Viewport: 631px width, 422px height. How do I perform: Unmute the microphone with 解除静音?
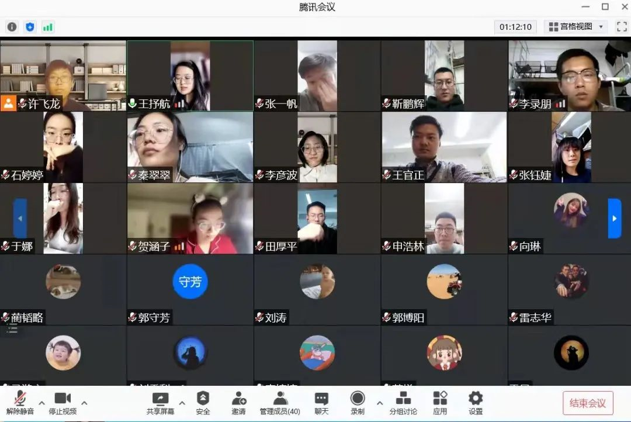pos(20,403)
